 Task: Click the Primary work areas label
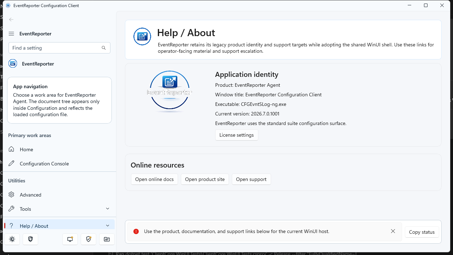(30, 135)
